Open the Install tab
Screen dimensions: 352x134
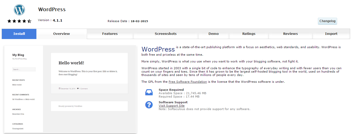[19, 34]
